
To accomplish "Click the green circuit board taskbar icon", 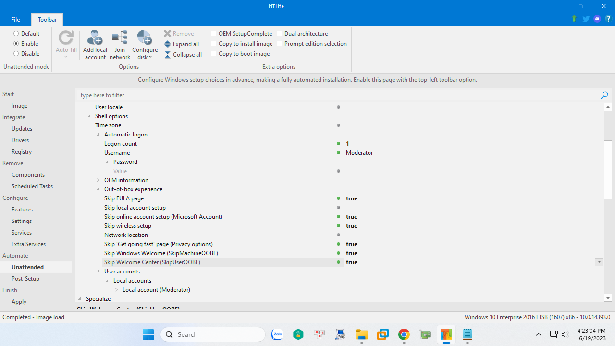I will pos(425,334).
